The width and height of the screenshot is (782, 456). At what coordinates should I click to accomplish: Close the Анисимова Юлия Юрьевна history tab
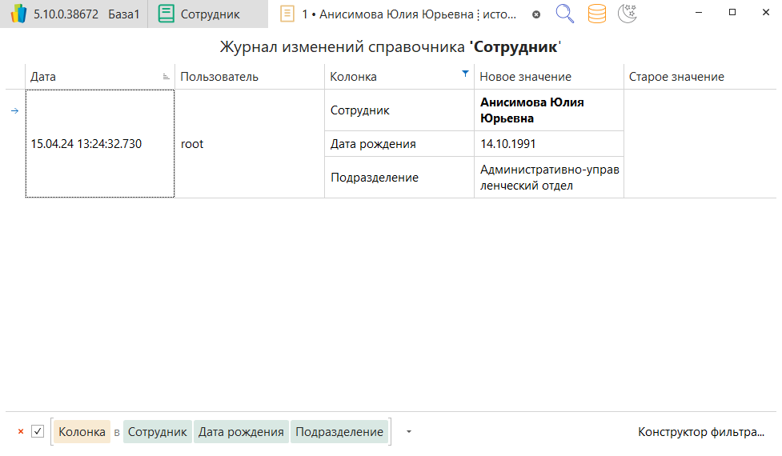536,14
